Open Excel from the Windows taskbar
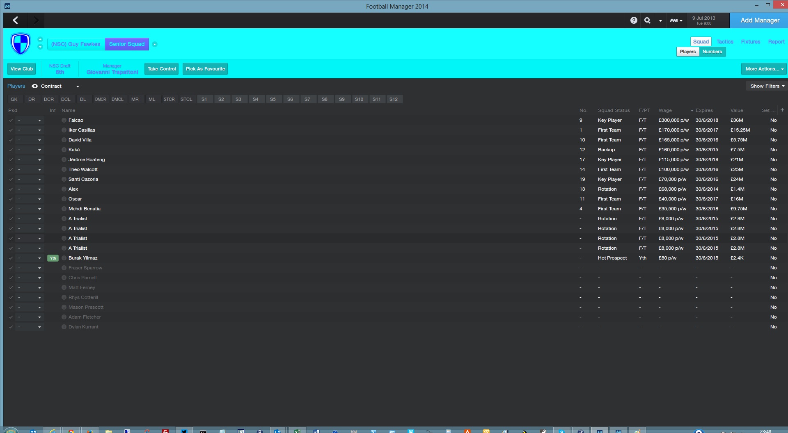This screenshot has width=788, height=433. tap(297, 431)
